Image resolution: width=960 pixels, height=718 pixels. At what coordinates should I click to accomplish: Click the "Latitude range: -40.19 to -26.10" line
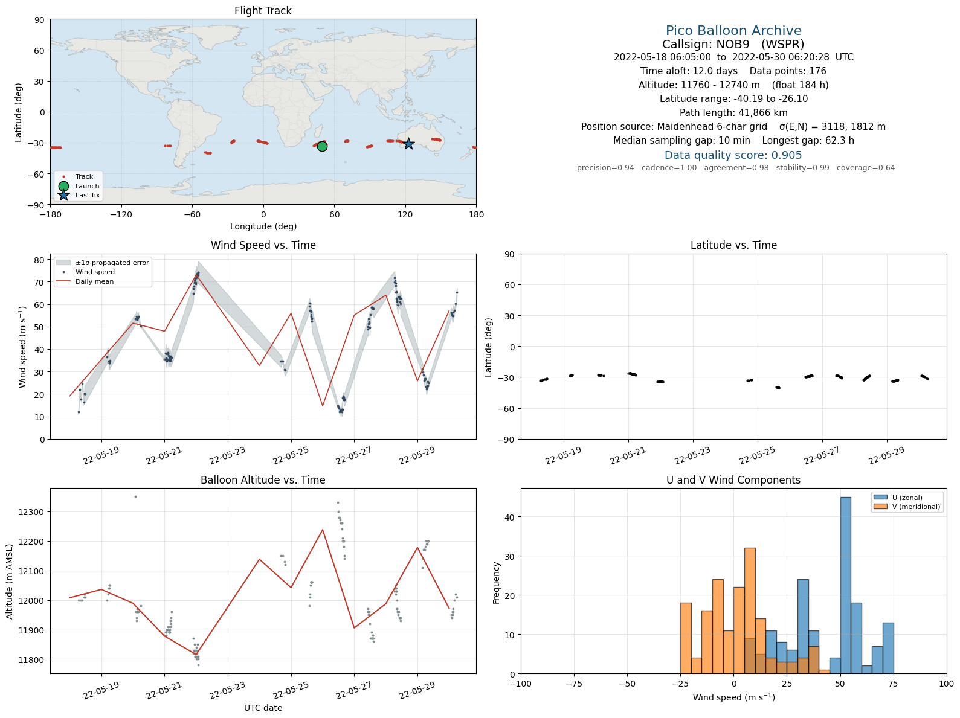click(733, 99)
